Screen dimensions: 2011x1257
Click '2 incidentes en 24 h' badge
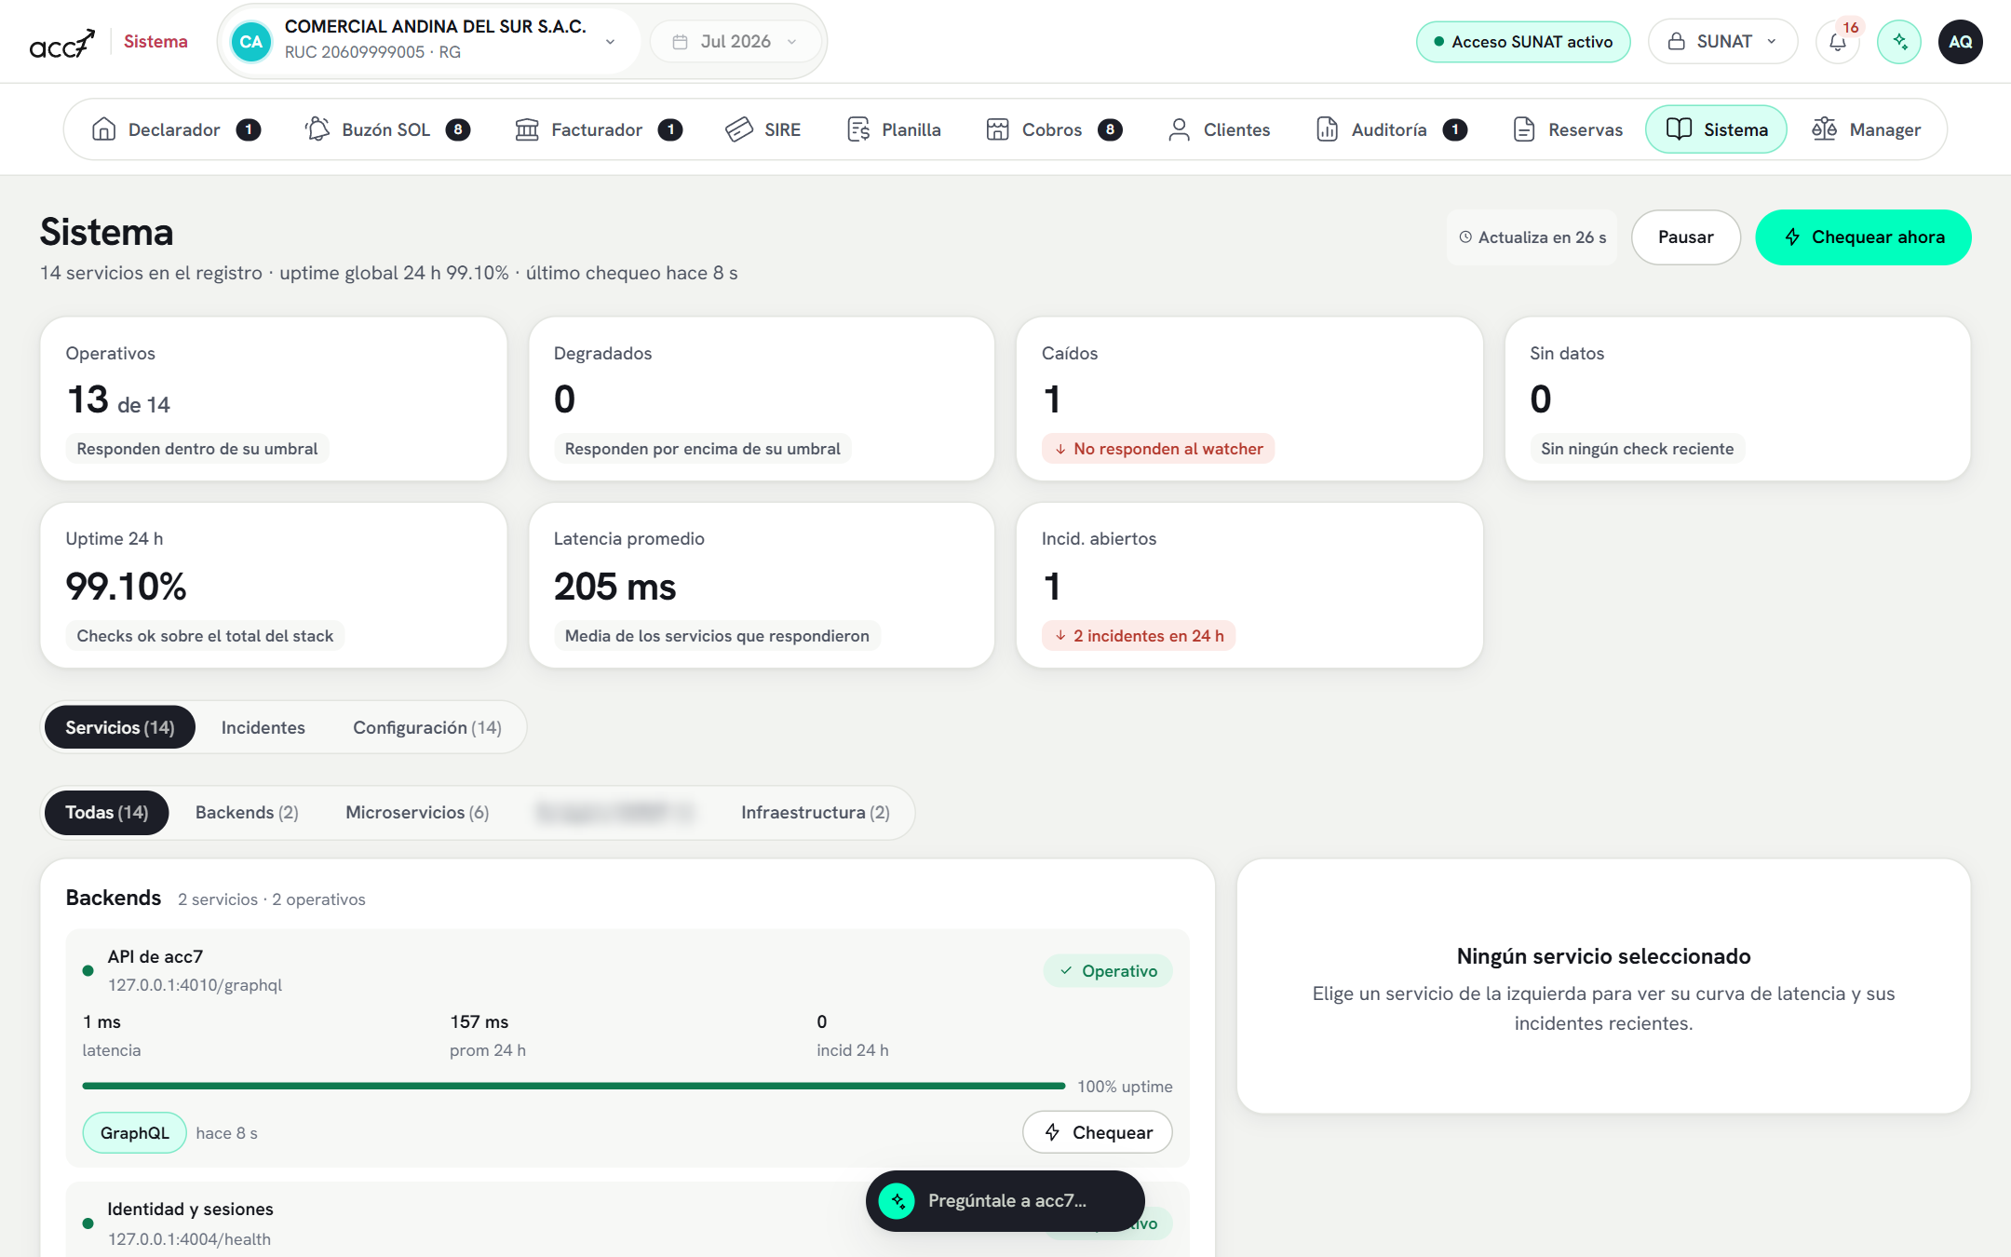click(x=1139, y=636)
